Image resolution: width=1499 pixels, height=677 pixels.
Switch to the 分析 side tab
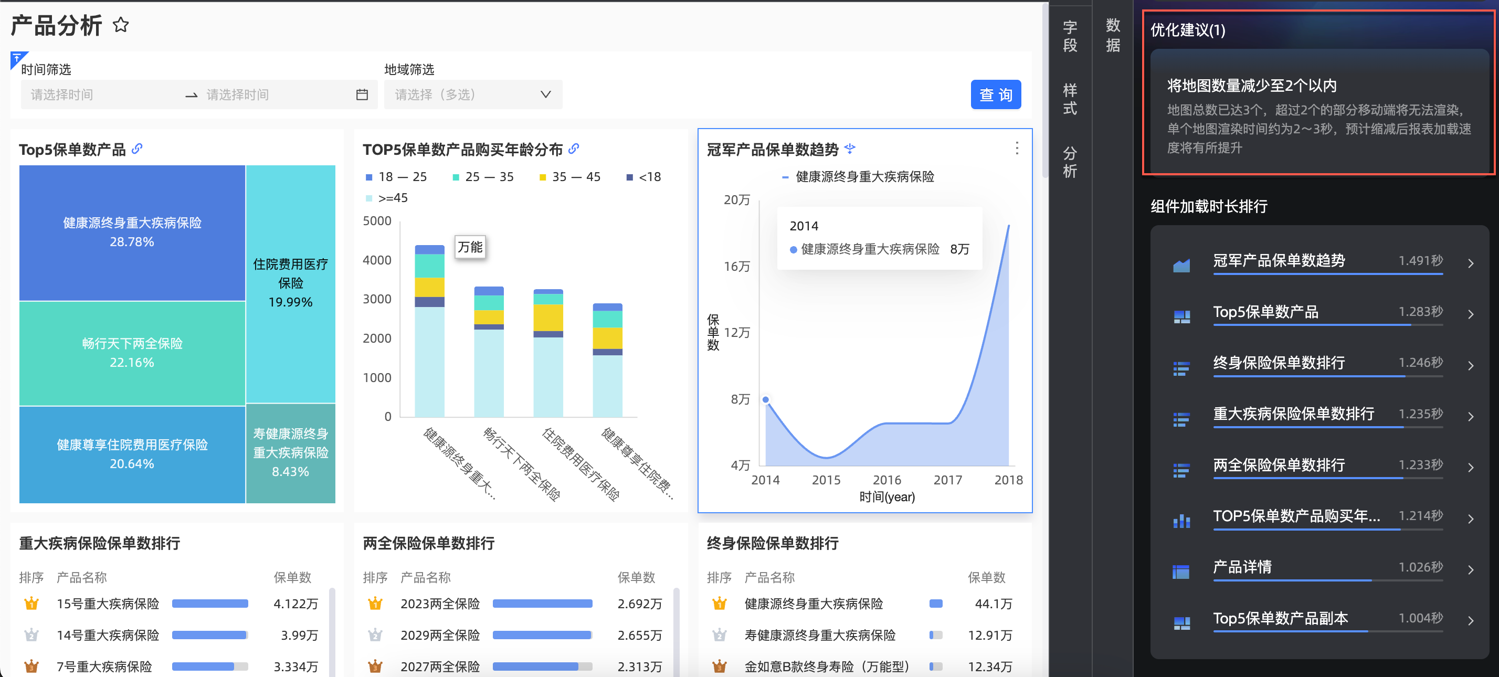click(x=1070, y=162)
